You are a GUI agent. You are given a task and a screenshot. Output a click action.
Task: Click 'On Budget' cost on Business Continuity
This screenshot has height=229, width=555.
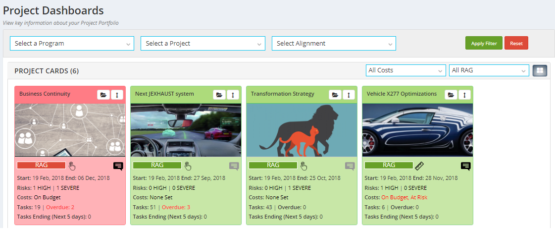click(x=48, y=197)
